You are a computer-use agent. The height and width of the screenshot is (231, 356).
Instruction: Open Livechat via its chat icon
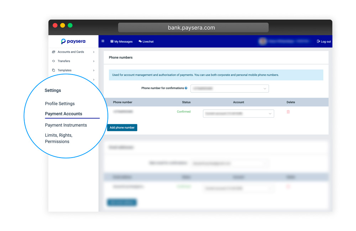(x=140, y=41)
